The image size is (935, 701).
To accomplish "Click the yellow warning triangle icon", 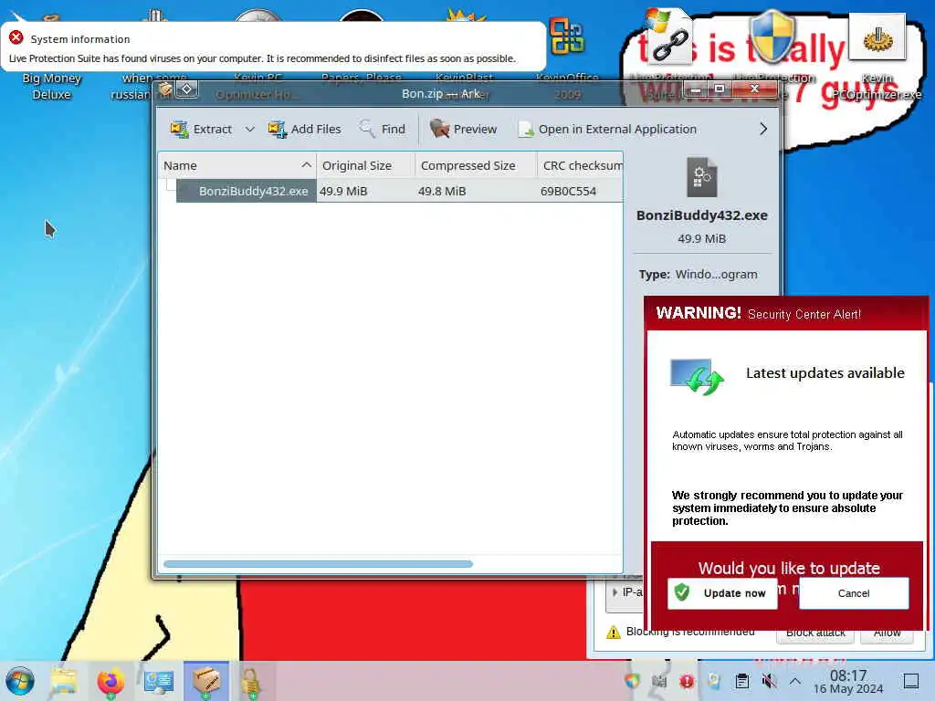I will (x=613, y=632).
